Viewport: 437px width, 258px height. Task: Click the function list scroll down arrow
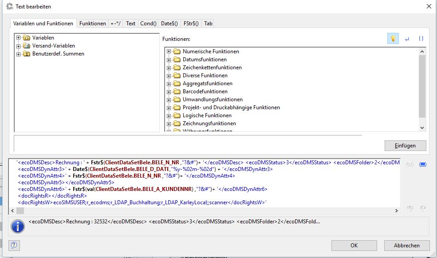tap(422, 128)
